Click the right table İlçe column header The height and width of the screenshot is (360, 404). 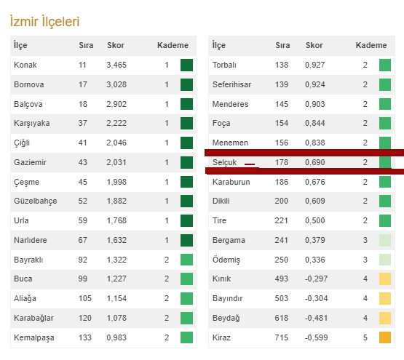pyautogui.click(x=219, y=45)
